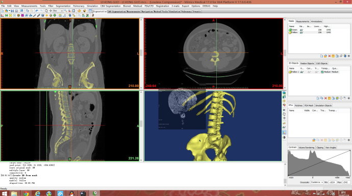Open the Filter menu
Screen dimensions: 352x196
pos(51,6)
